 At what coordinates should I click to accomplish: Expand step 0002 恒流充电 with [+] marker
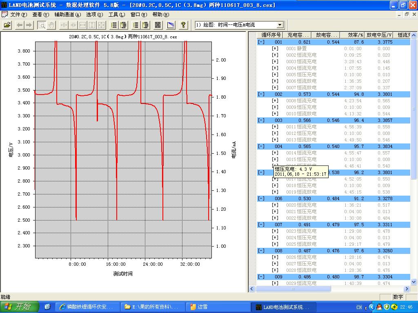(275, 55)
